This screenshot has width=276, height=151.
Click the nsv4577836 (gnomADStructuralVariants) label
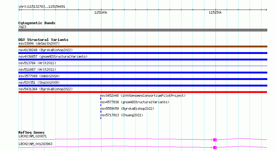(x=135, y=102)
